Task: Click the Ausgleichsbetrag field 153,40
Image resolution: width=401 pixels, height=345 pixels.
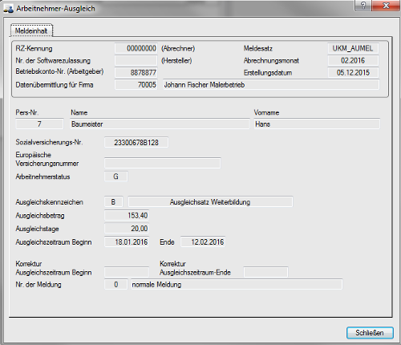Action: point(127,215)
